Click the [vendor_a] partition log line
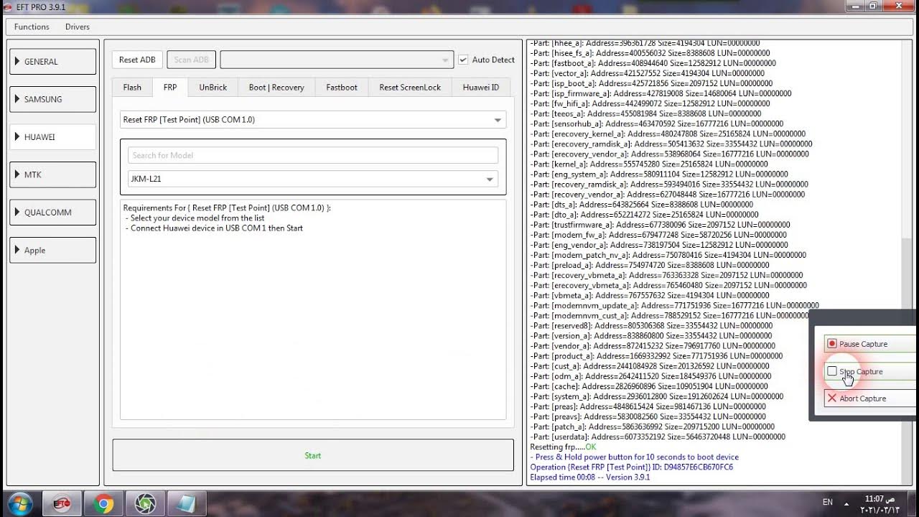Screen dimensions: 919x517 click(653, 346)
